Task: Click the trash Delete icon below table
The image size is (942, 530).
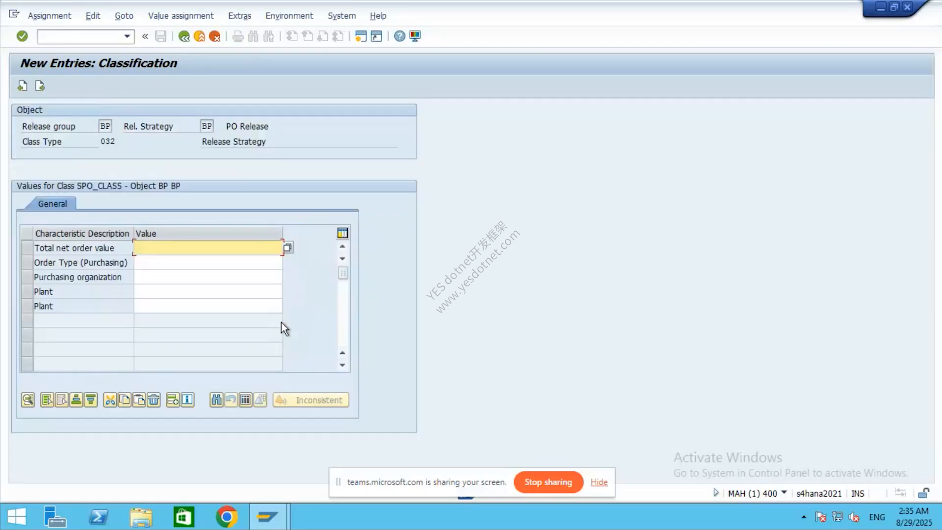Action: pos(154,400)
